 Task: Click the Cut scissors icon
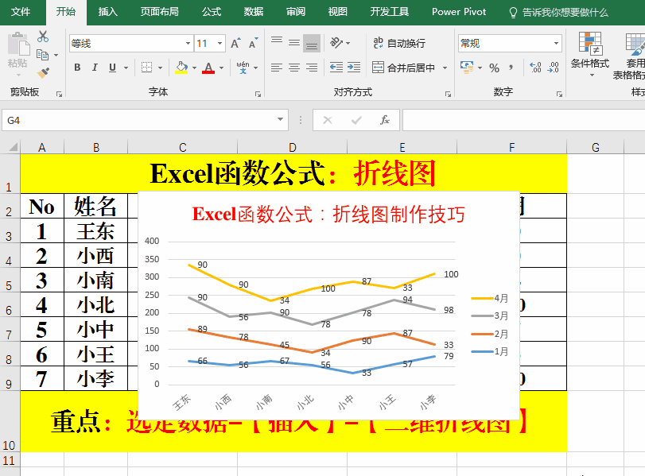[x=43, y=37]
